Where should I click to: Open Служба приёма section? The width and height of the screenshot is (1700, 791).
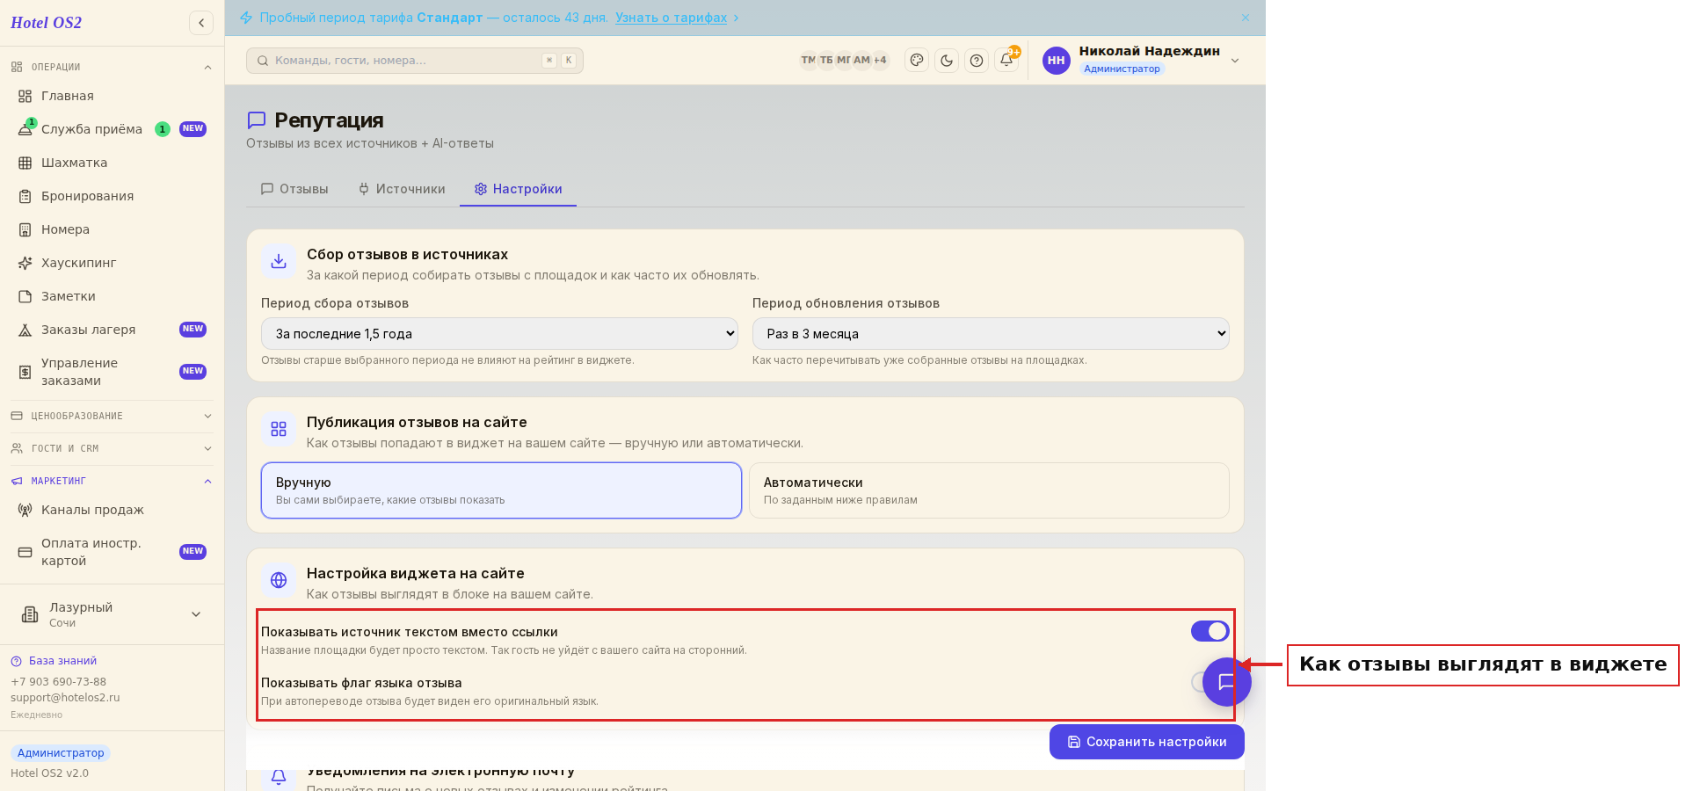coord(112,129)
